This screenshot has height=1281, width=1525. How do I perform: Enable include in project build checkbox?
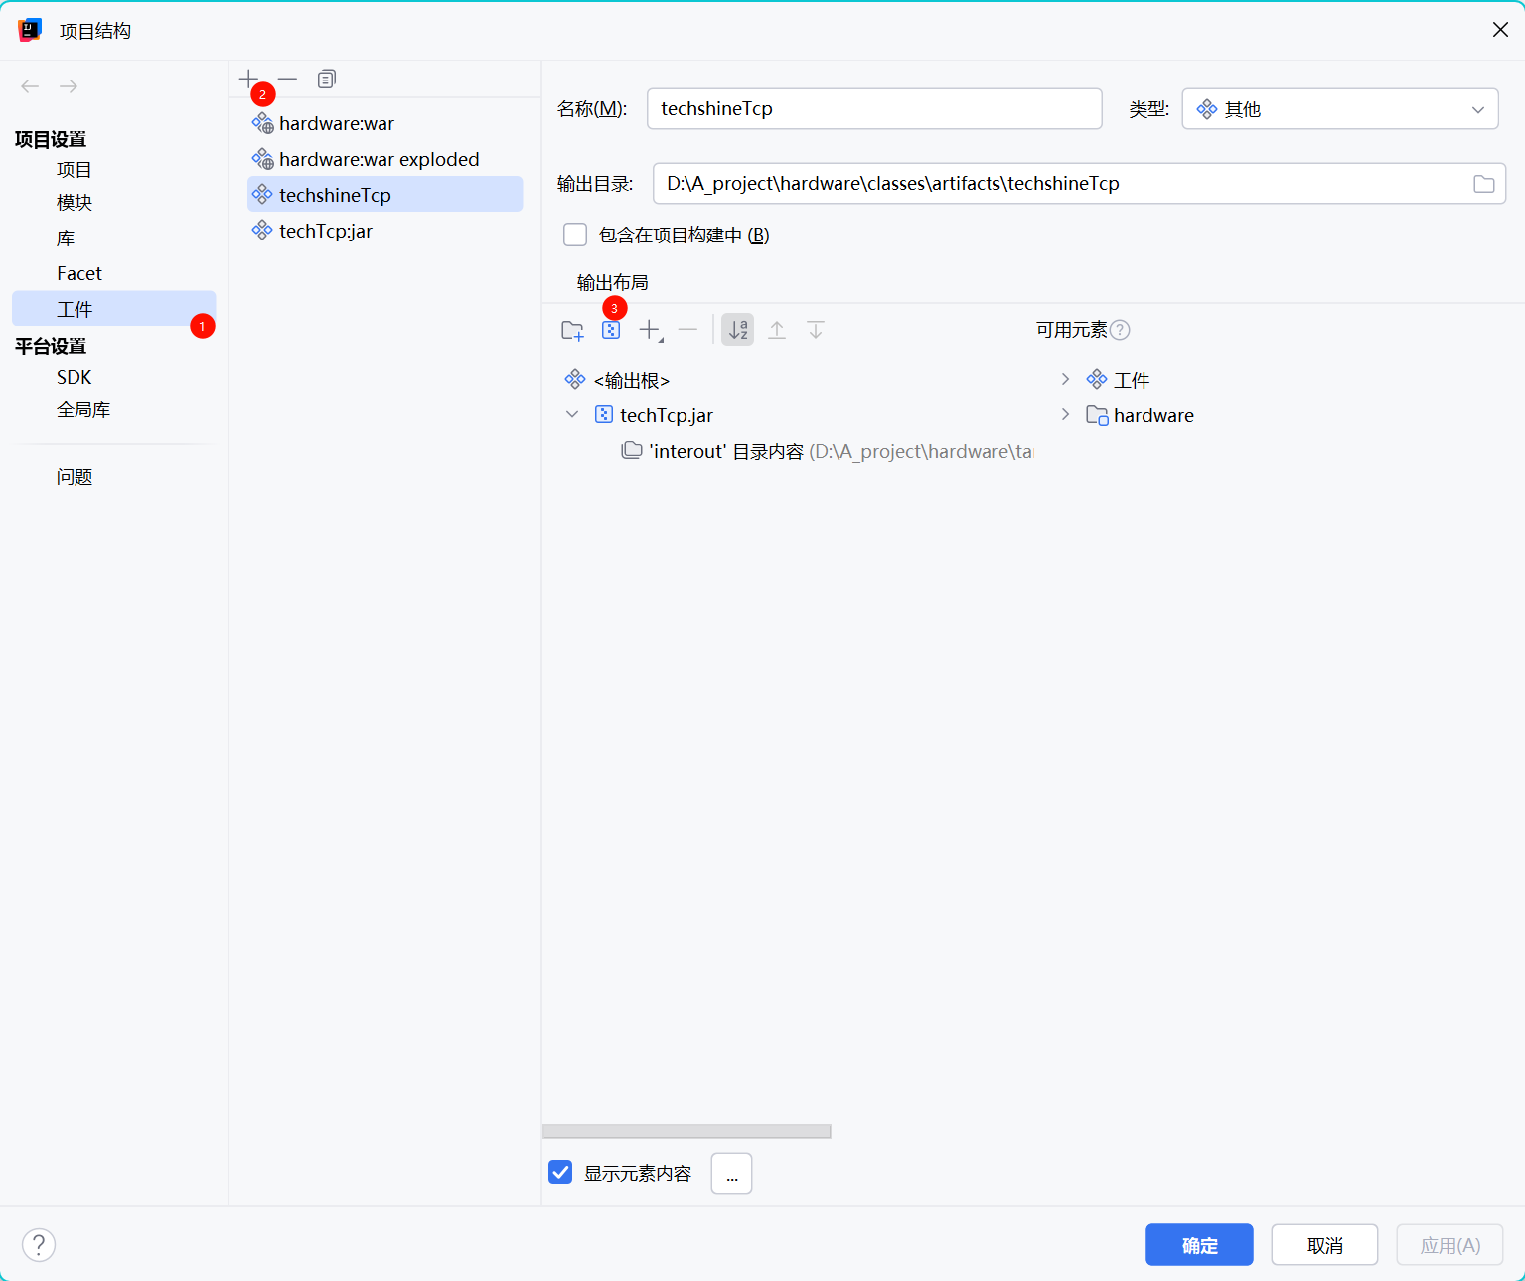pyautogui.click(x=575, y=235)
